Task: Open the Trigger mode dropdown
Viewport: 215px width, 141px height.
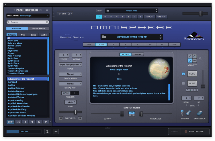Action: pyautogui.click(x=75, y=93)
